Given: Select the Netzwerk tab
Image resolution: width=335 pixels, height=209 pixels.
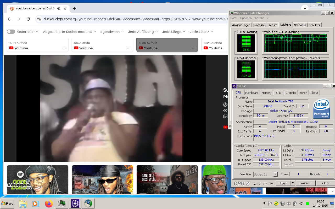Looking at the screenshot, I should coord(300,25).
